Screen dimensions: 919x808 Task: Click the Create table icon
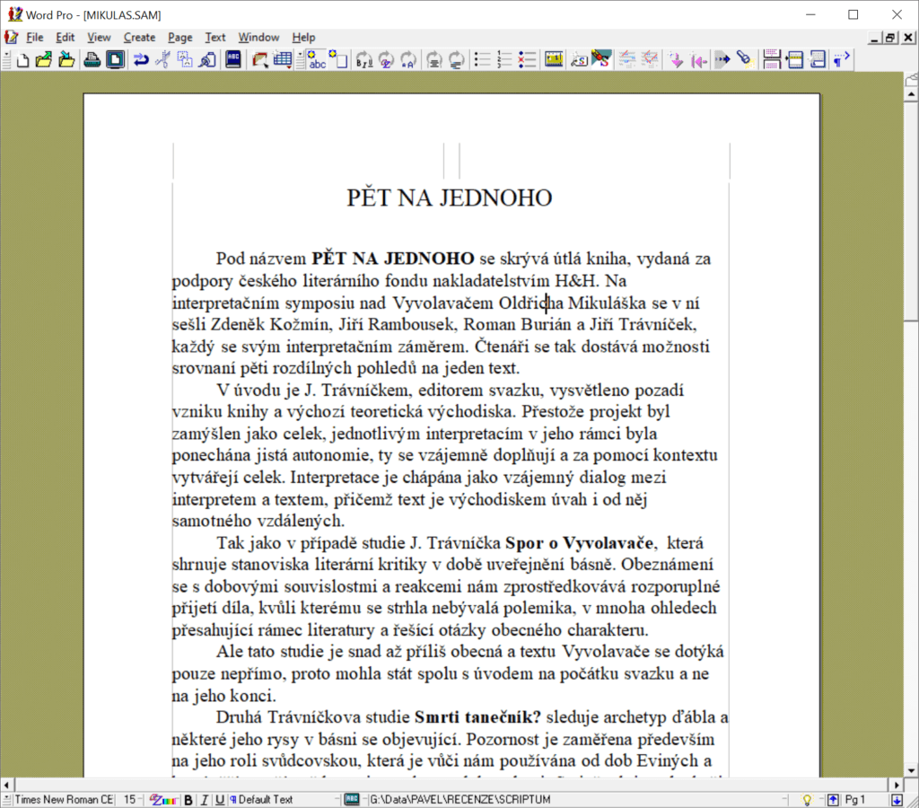tap(283, 60)
